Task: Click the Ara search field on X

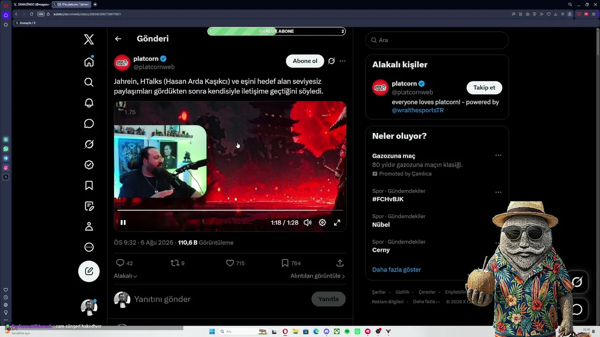Action: coord(437,40)
